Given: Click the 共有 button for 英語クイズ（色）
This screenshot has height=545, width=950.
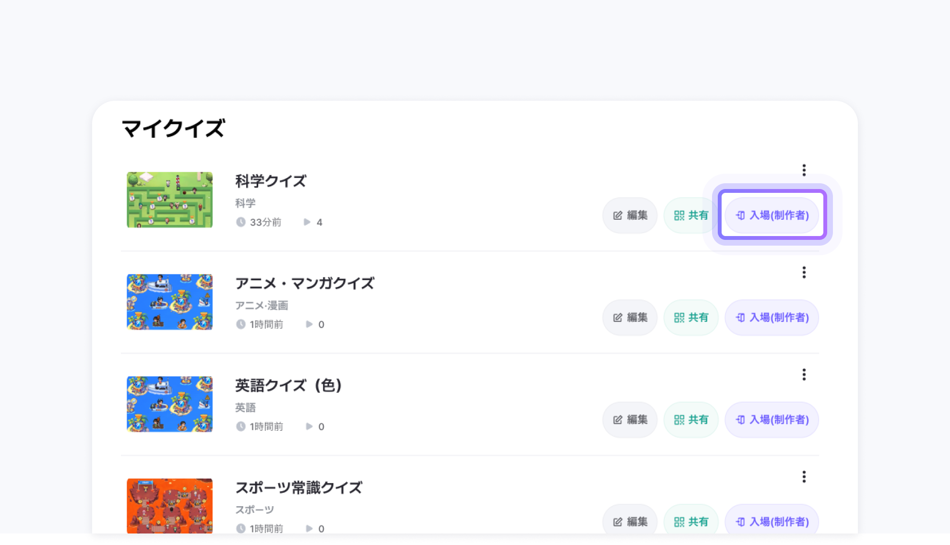Looking at the screenshot, I should (x=691, y=420).
